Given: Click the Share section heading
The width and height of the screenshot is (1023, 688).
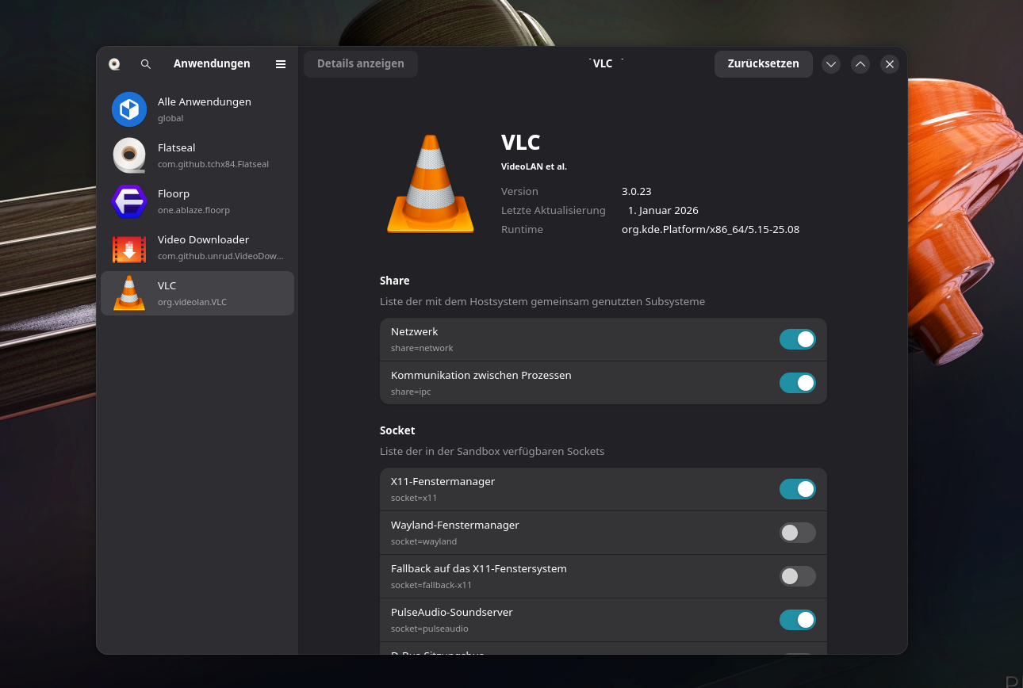Looking at the screenshot, I should 395,281.
